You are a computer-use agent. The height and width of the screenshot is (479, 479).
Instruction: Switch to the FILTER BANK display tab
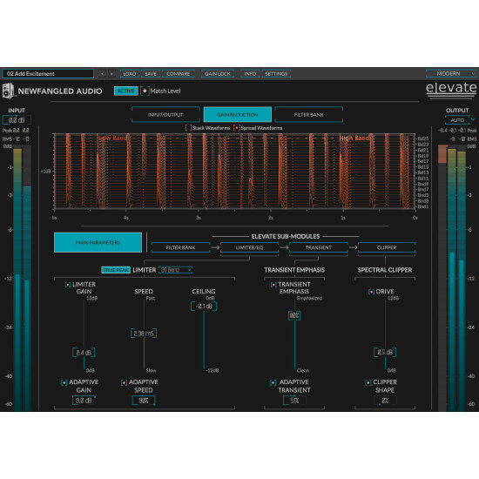click(x=308, y=115)
